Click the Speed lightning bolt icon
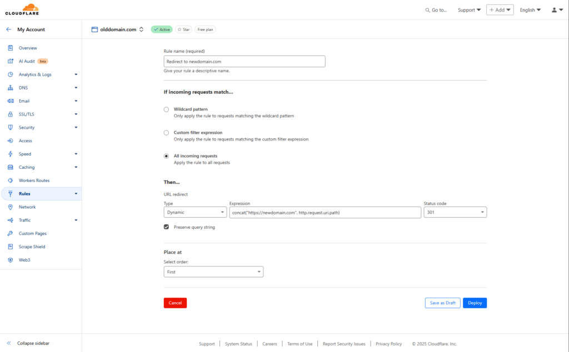 [x=11, y=154]
